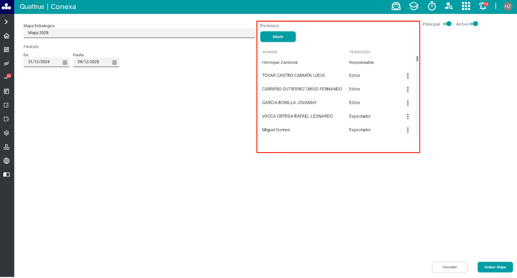
Task: Click the user search icon
Action: pos(449,6)
